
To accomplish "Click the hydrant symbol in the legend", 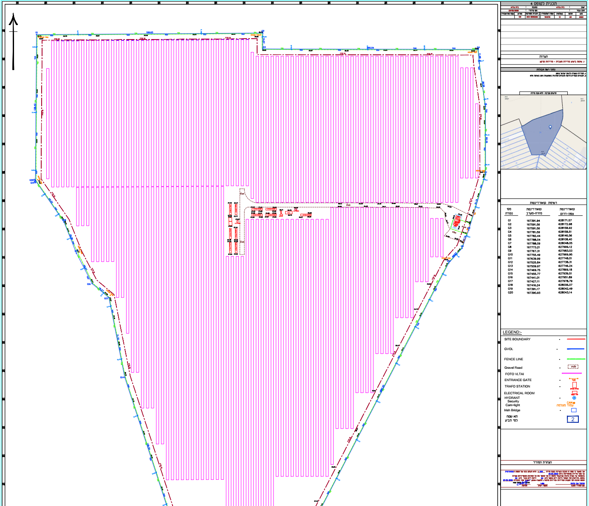I will (x=575, y=398).
